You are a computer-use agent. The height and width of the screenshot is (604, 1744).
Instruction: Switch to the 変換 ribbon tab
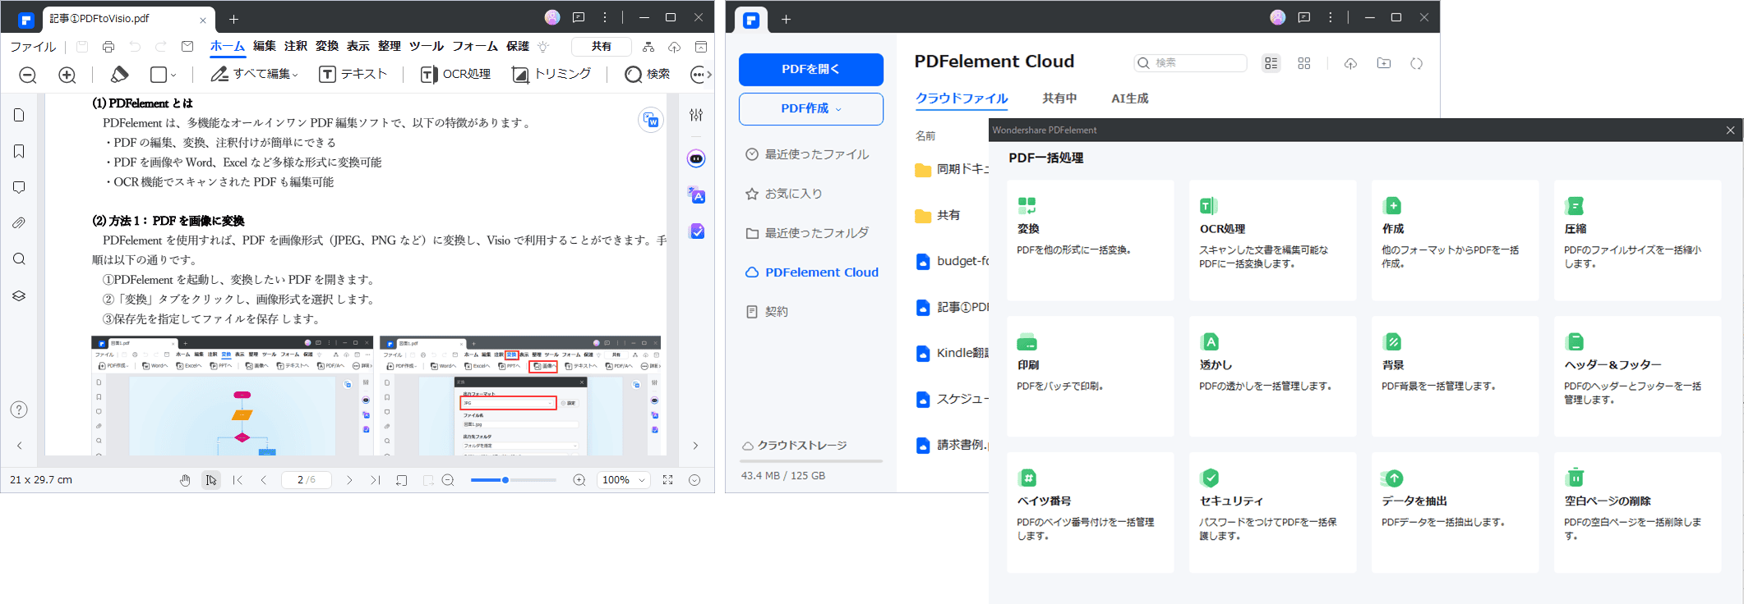coord(327,46)
